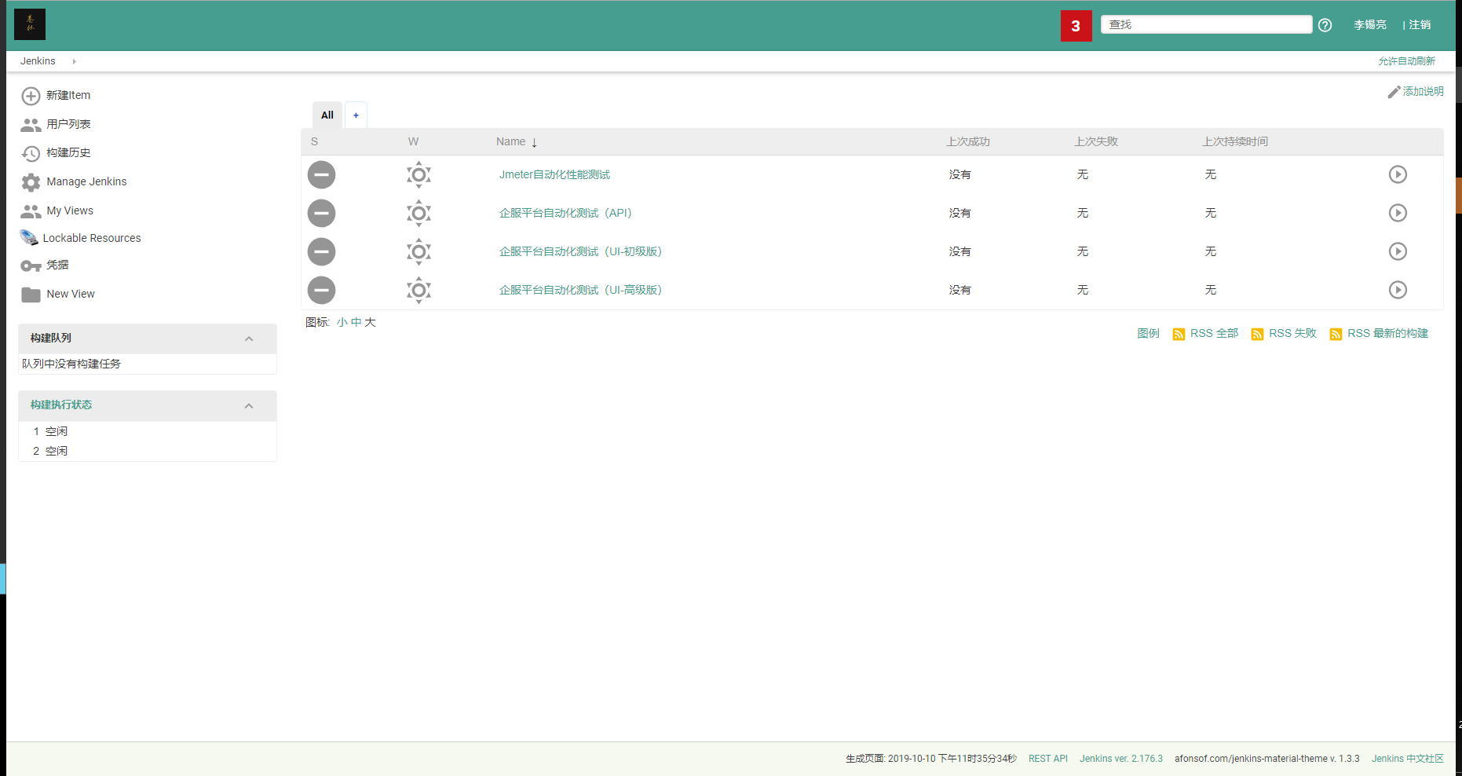Create a new view with the + tab
Screen dimensions: 1462x776
[x=356, y=115]
